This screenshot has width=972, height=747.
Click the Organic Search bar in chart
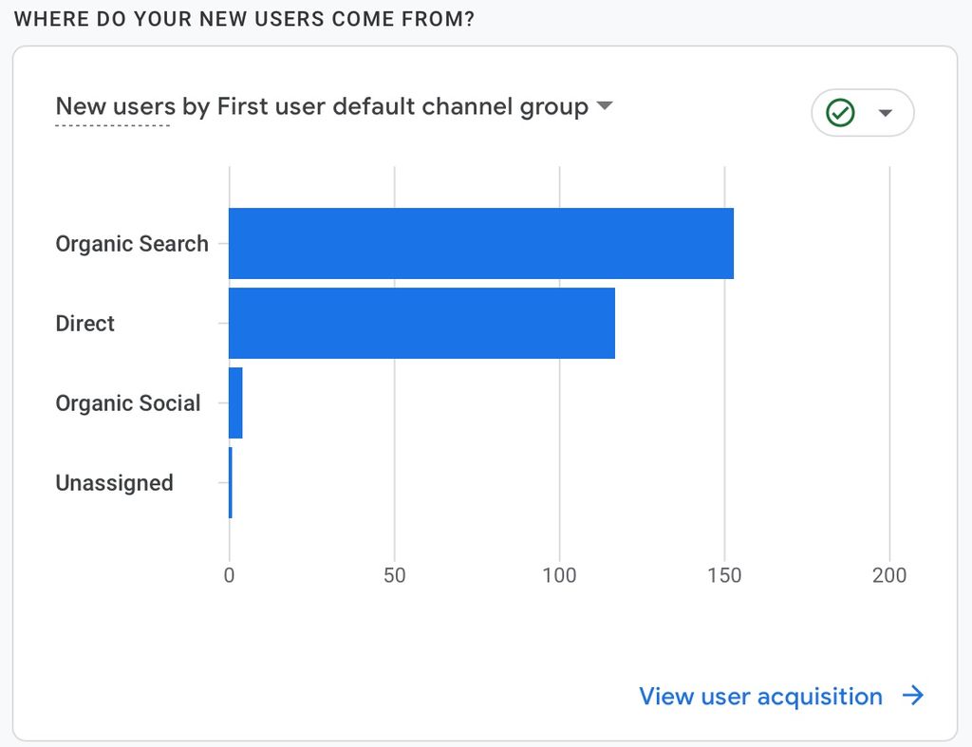480,243
